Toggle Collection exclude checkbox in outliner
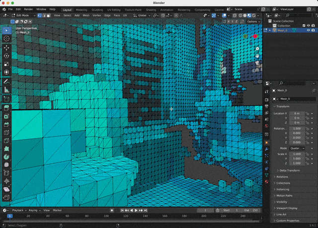 (304, 25)
